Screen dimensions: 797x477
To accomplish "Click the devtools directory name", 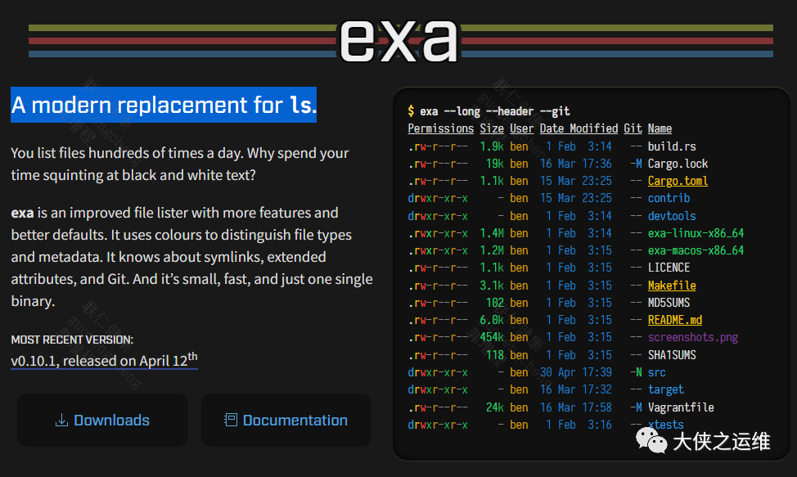I will coord(672,216).
